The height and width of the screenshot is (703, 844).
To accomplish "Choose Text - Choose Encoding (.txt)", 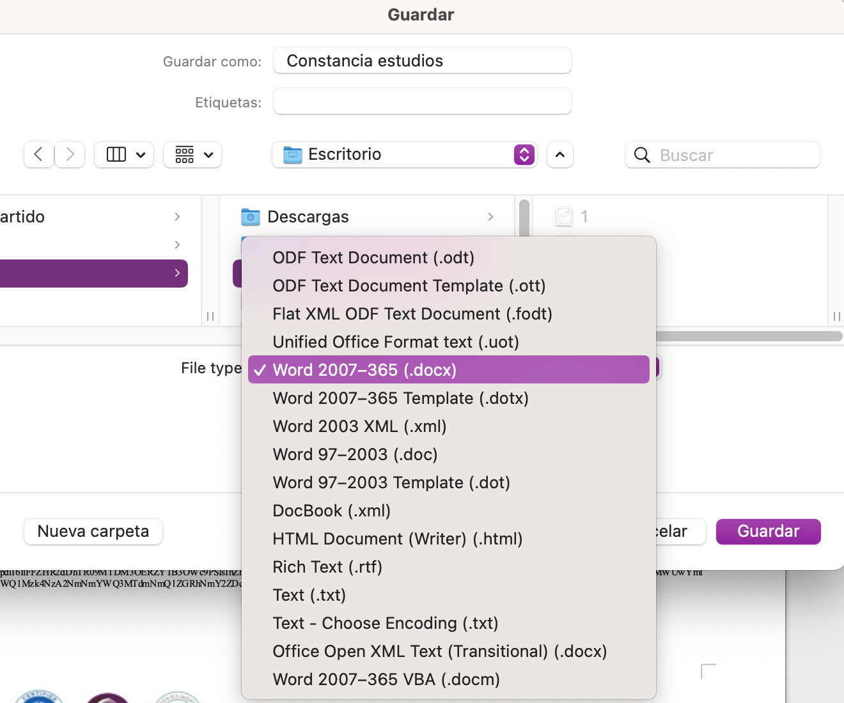I will (x=449, y=623).
